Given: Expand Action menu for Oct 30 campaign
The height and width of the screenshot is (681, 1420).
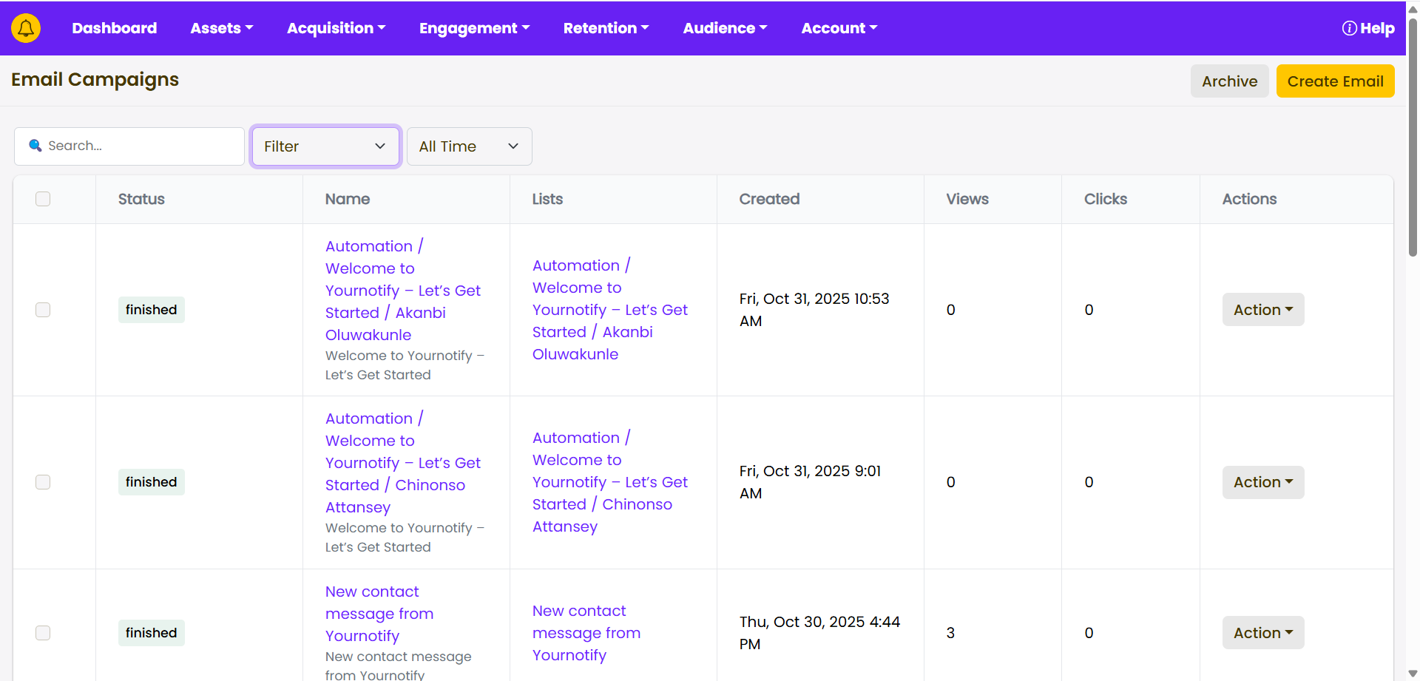Looking at the screenshot, I should point(1262,633).
